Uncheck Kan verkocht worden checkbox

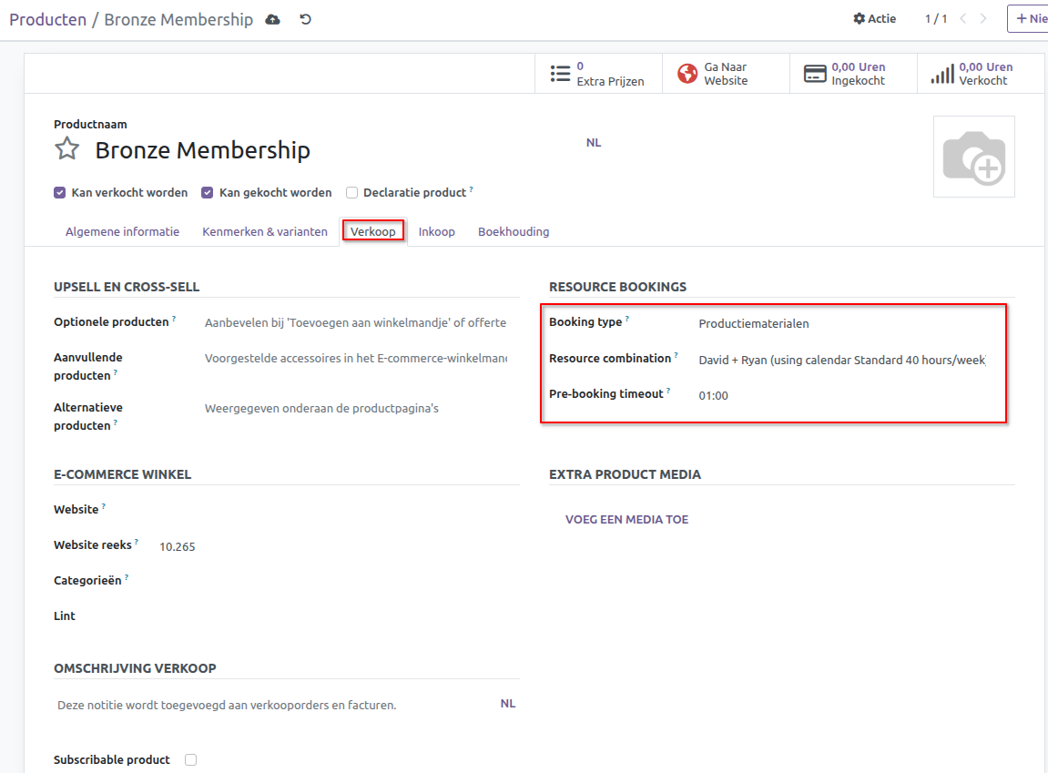coord(60,193)
